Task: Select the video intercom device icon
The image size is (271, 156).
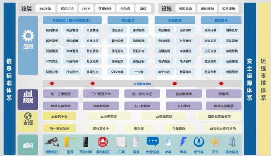Action: [x=86, y=142]
